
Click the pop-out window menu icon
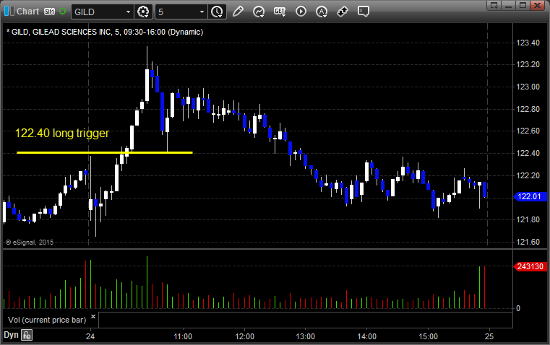tap(494, 5)
